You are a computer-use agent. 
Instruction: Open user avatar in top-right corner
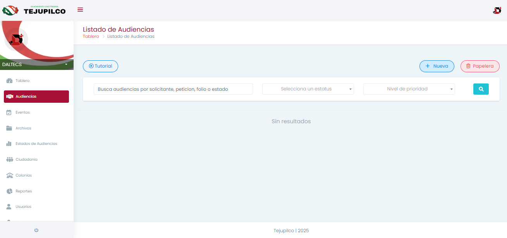point(497,10)
